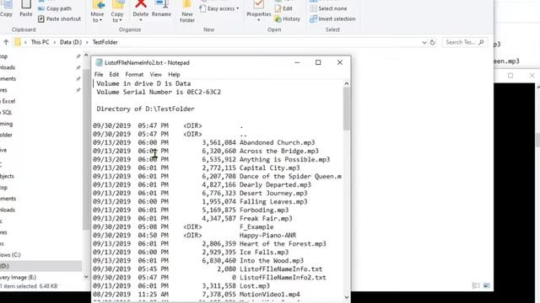Click Notepad scrollbar down arrow
The image size is (540, 303).
347,297
